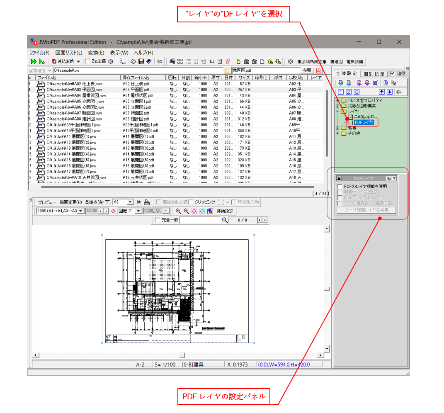Image resolution: width=444 pixels, height=413 pixels.
Task: Click the search magnifier beside 完全一致 field
Action: click(225, 220)
